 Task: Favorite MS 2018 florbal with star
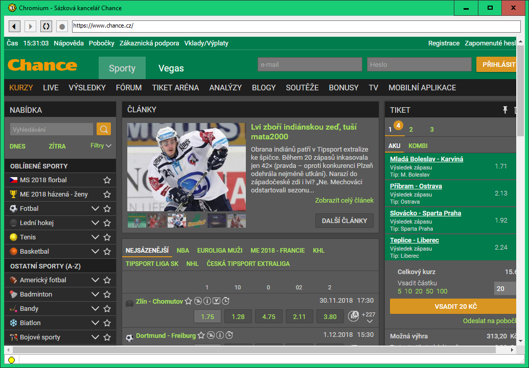(x=107, y=180)
